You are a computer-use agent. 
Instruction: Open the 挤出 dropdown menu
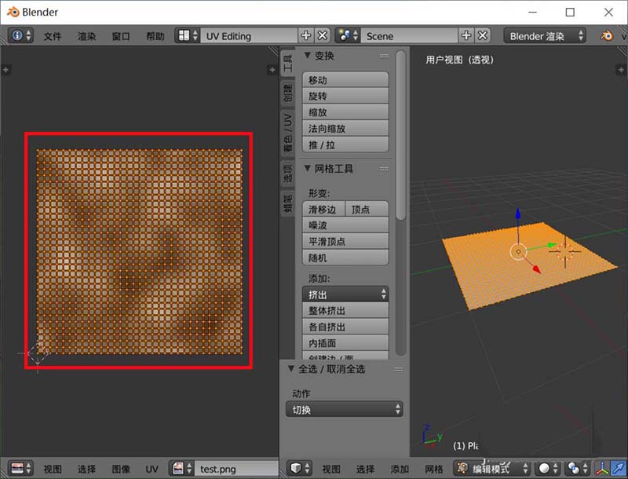pos(345,294)
